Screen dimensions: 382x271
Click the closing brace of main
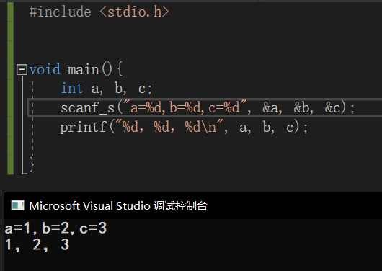pos(32,164)
